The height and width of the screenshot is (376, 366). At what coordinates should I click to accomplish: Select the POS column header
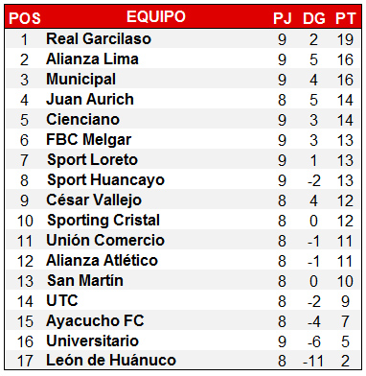25,18
